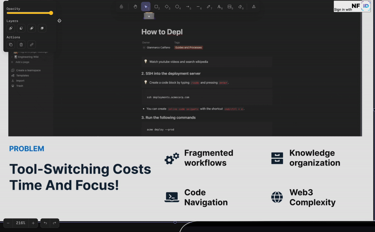Reset zoom by clicking 216%
This screenshot has width=375, height=232.
point(21,223)
